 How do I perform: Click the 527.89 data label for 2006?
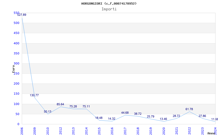[22, 15]
